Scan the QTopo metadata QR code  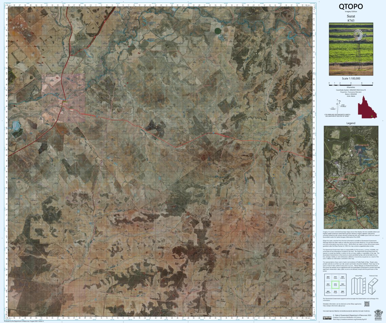tap(367, 304)
